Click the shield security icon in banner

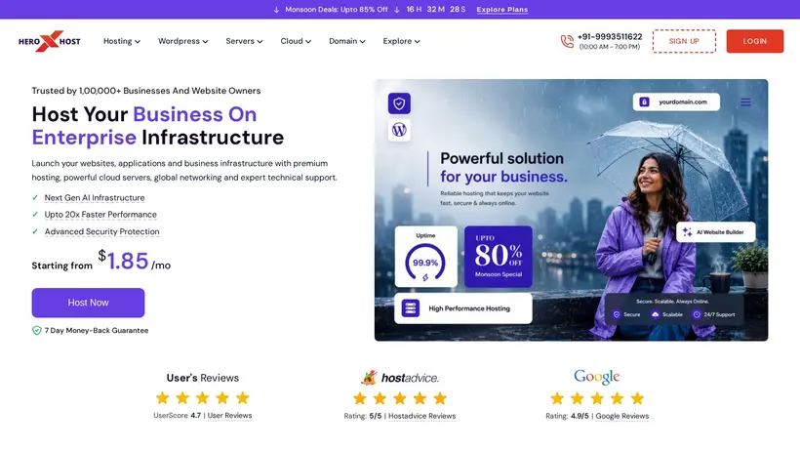tap(399, 103)
